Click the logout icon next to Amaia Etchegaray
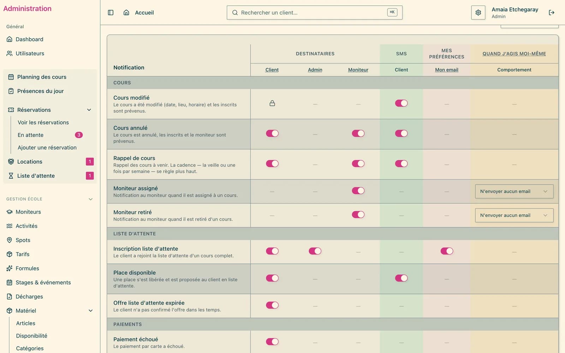The image size is (565, 353). tap(552, 13)
